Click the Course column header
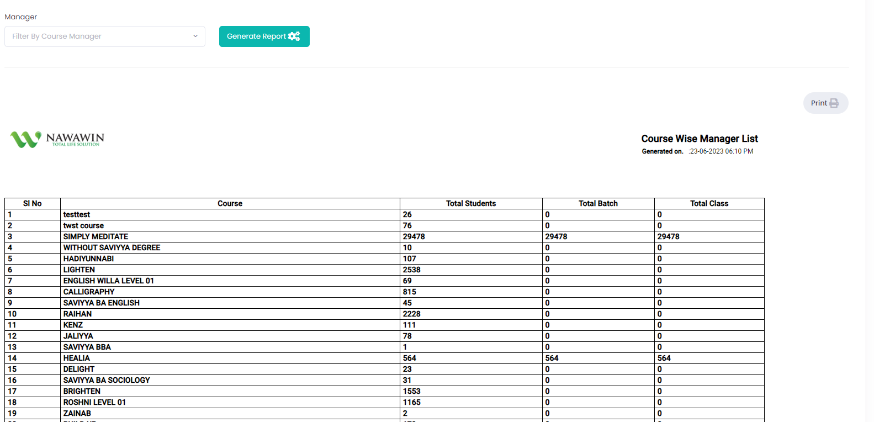Viewport: 874px width, 422px height. (230, 204)
